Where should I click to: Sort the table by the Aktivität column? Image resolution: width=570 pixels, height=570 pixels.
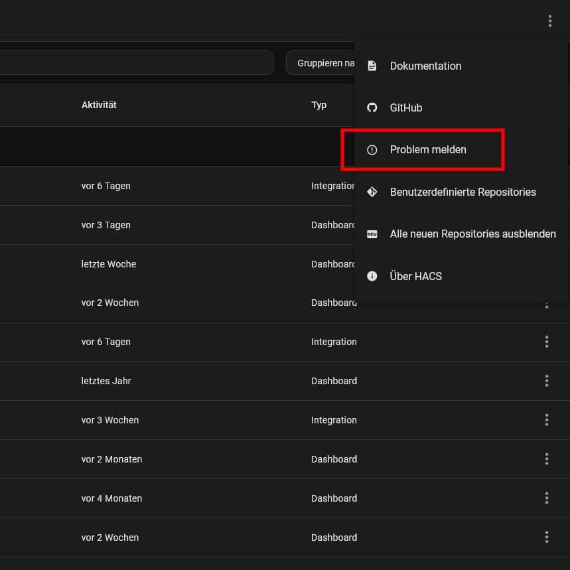tap(99, 105)
